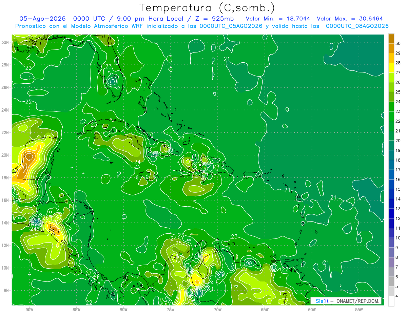The image size is (407, 314).
Task: Click the '30N' latitude axis label
Action: [6, 42]
